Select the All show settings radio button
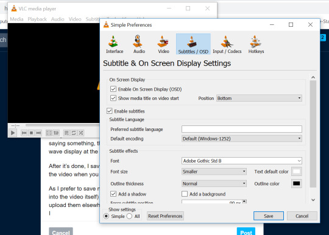This screenshot has width=329, height=235. pyautogui.click(x=129, y=216)
